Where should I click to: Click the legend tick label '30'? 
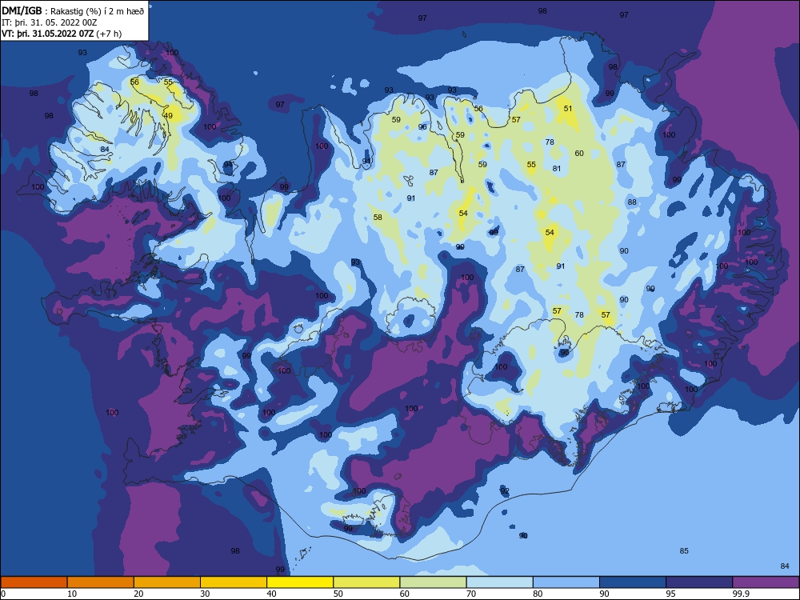pos(205,594)
